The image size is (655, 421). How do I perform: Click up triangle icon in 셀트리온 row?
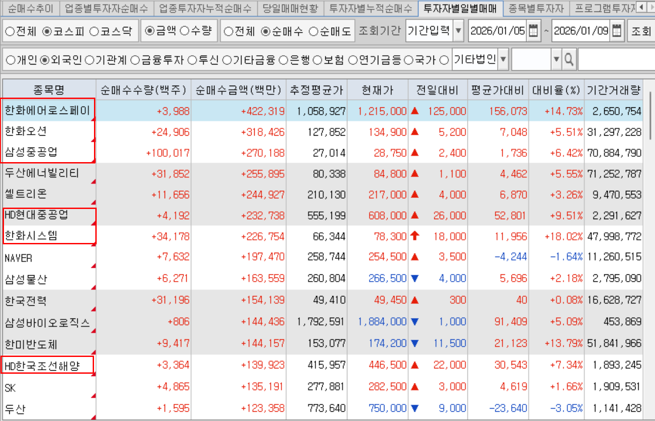(414, 194)
